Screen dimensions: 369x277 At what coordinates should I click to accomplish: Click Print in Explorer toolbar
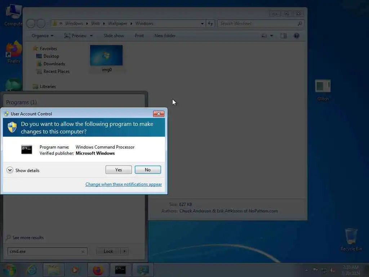click(x=139, y=36)
